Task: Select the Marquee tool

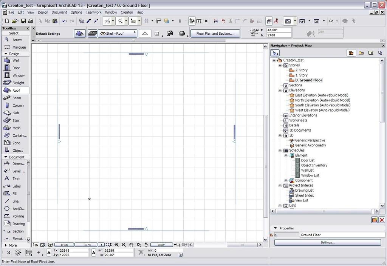Action: (15, 47)
